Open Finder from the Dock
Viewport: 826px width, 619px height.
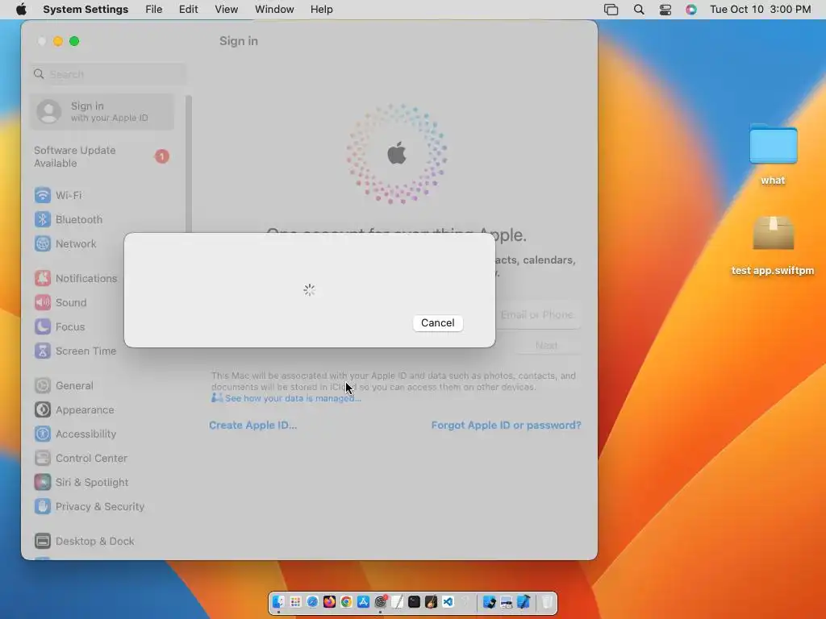pos(278,601)
